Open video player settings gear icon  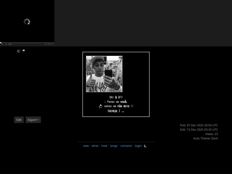(x=48, y=44)
